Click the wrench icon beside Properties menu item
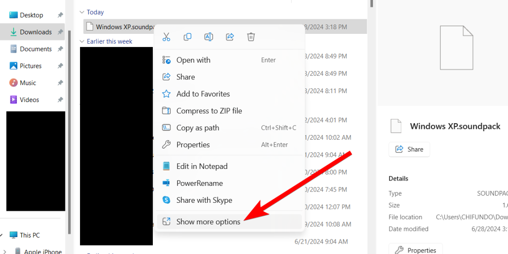The width and height of the screenshot is (508, 254). click(166, 144)
